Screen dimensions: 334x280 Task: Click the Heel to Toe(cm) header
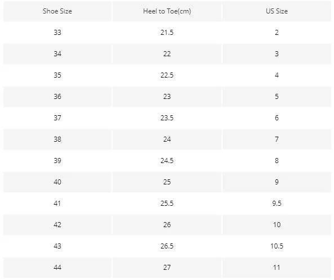point(167,11)
